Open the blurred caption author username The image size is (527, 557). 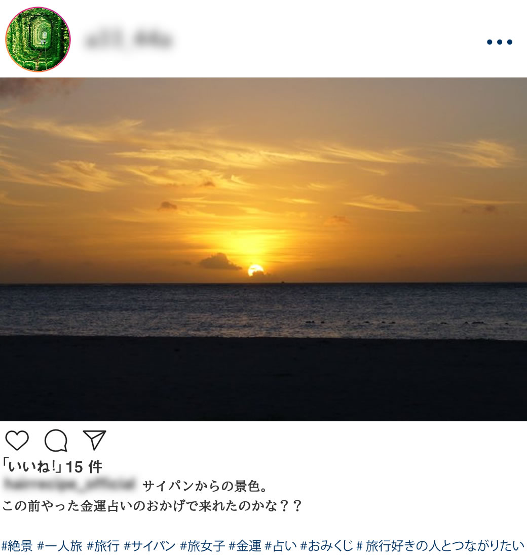pos(69,485)
